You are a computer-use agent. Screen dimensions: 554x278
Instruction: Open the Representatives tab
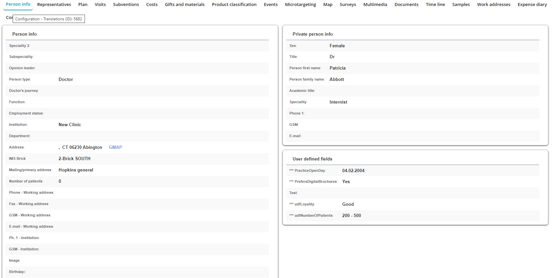pyautogui.click(x=54, y=5)
